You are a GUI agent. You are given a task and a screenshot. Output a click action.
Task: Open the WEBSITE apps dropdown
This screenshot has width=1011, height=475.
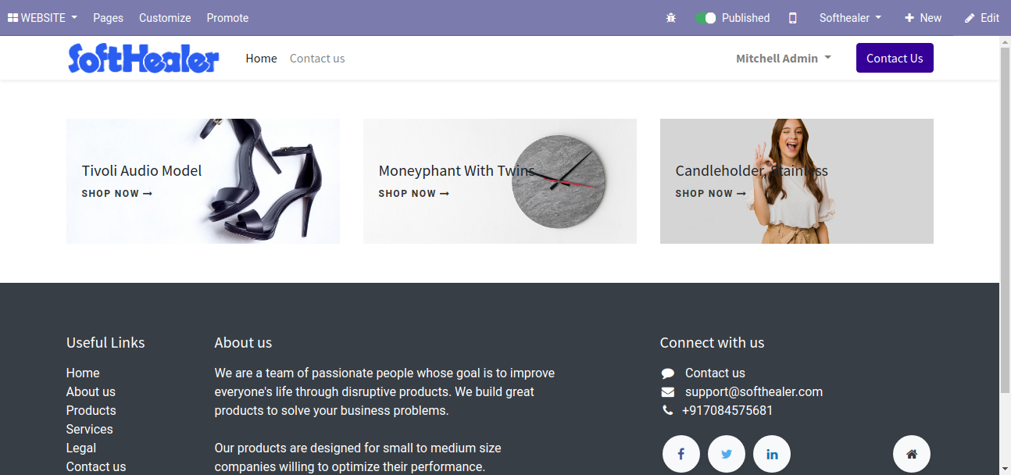click(42, 18)
